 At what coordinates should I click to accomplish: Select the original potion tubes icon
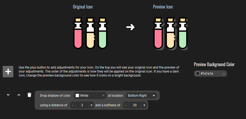(90, 33)
